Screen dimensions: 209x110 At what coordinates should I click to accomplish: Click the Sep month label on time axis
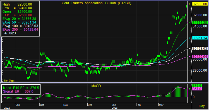[18, 105]
